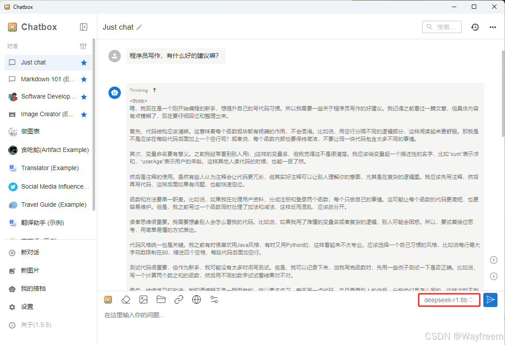505x345 pixels.
Task: Open the 做图表 conversation
Action: coord(48,131)
